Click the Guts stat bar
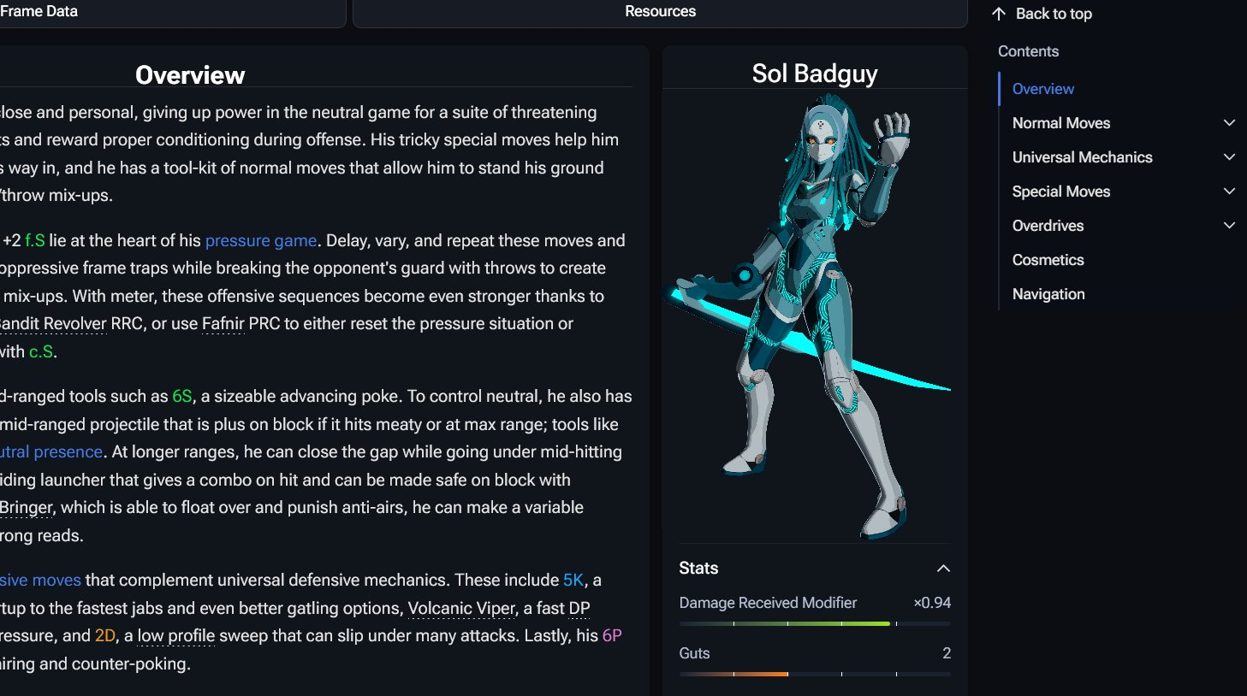 815,675
